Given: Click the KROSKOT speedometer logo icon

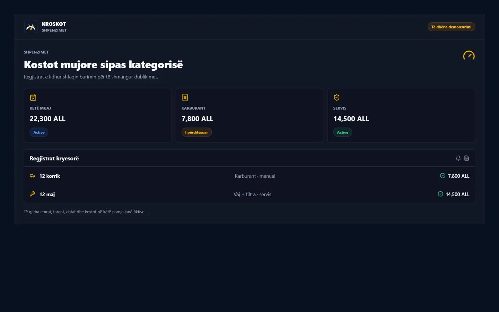Looking at the screenshot, I should pyautogui.click(x=30, y=27).
